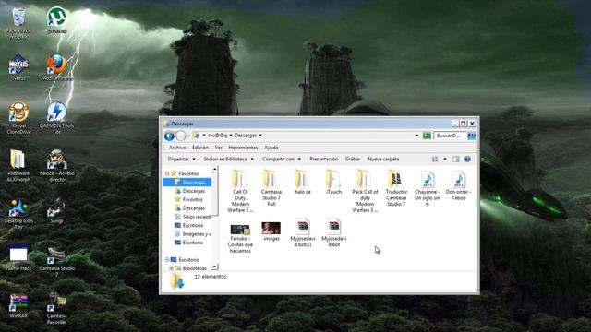Image resolution: width=591 pixels, height=332 pixels.
Task: Select the DAEMON Tools Lite shortcut
Action: (57, 118)
